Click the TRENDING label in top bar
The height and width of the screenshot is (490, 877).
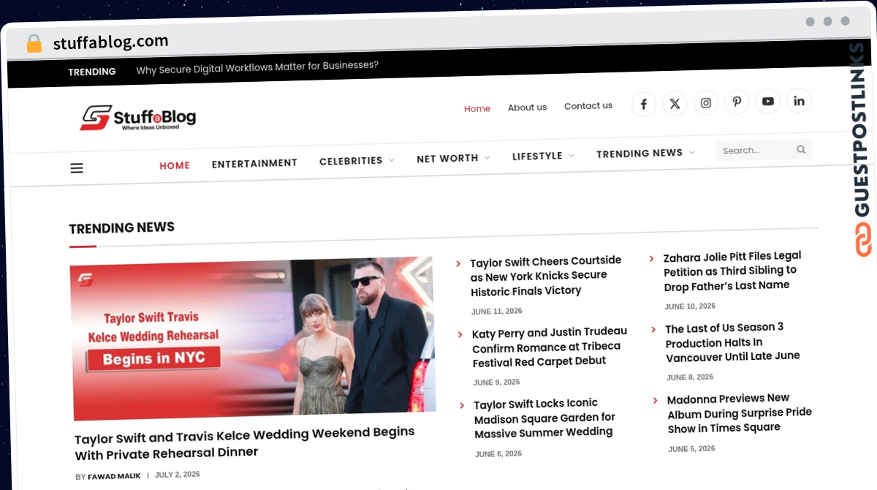point(92,72)
